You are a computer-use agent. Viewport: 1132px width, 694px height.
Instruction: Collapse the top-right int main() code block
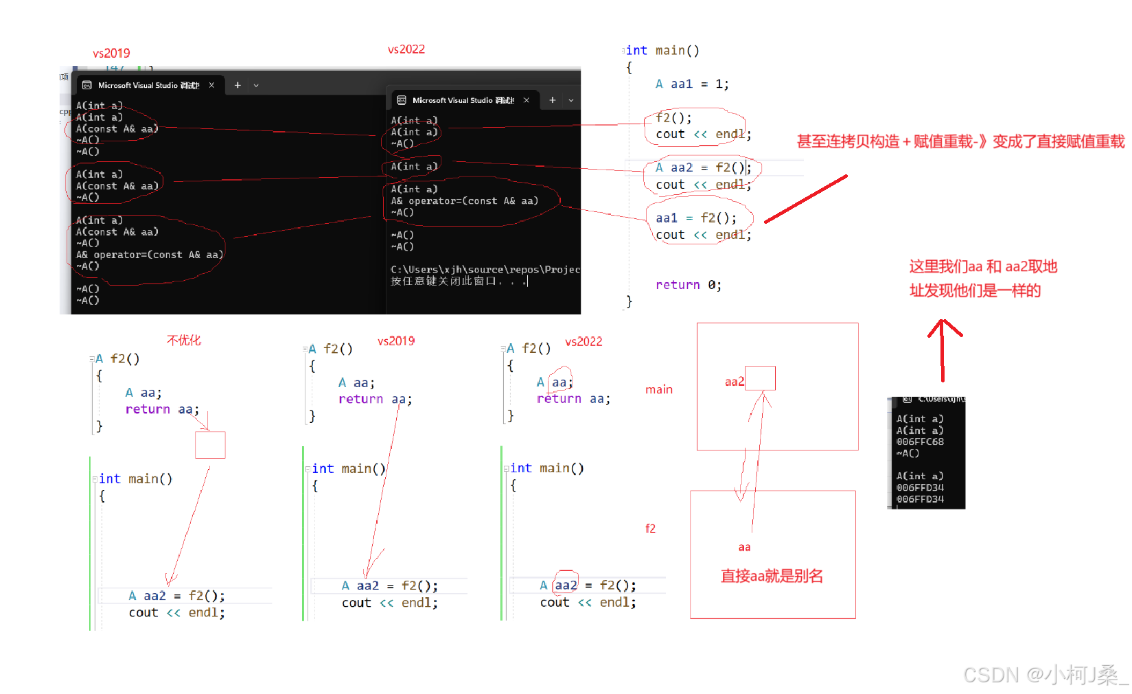click(x=623, y=50)
